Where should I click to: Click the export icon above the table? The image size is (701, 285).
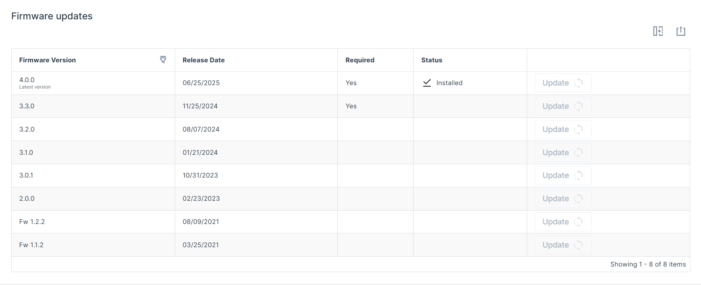click(x=680, y=31)
